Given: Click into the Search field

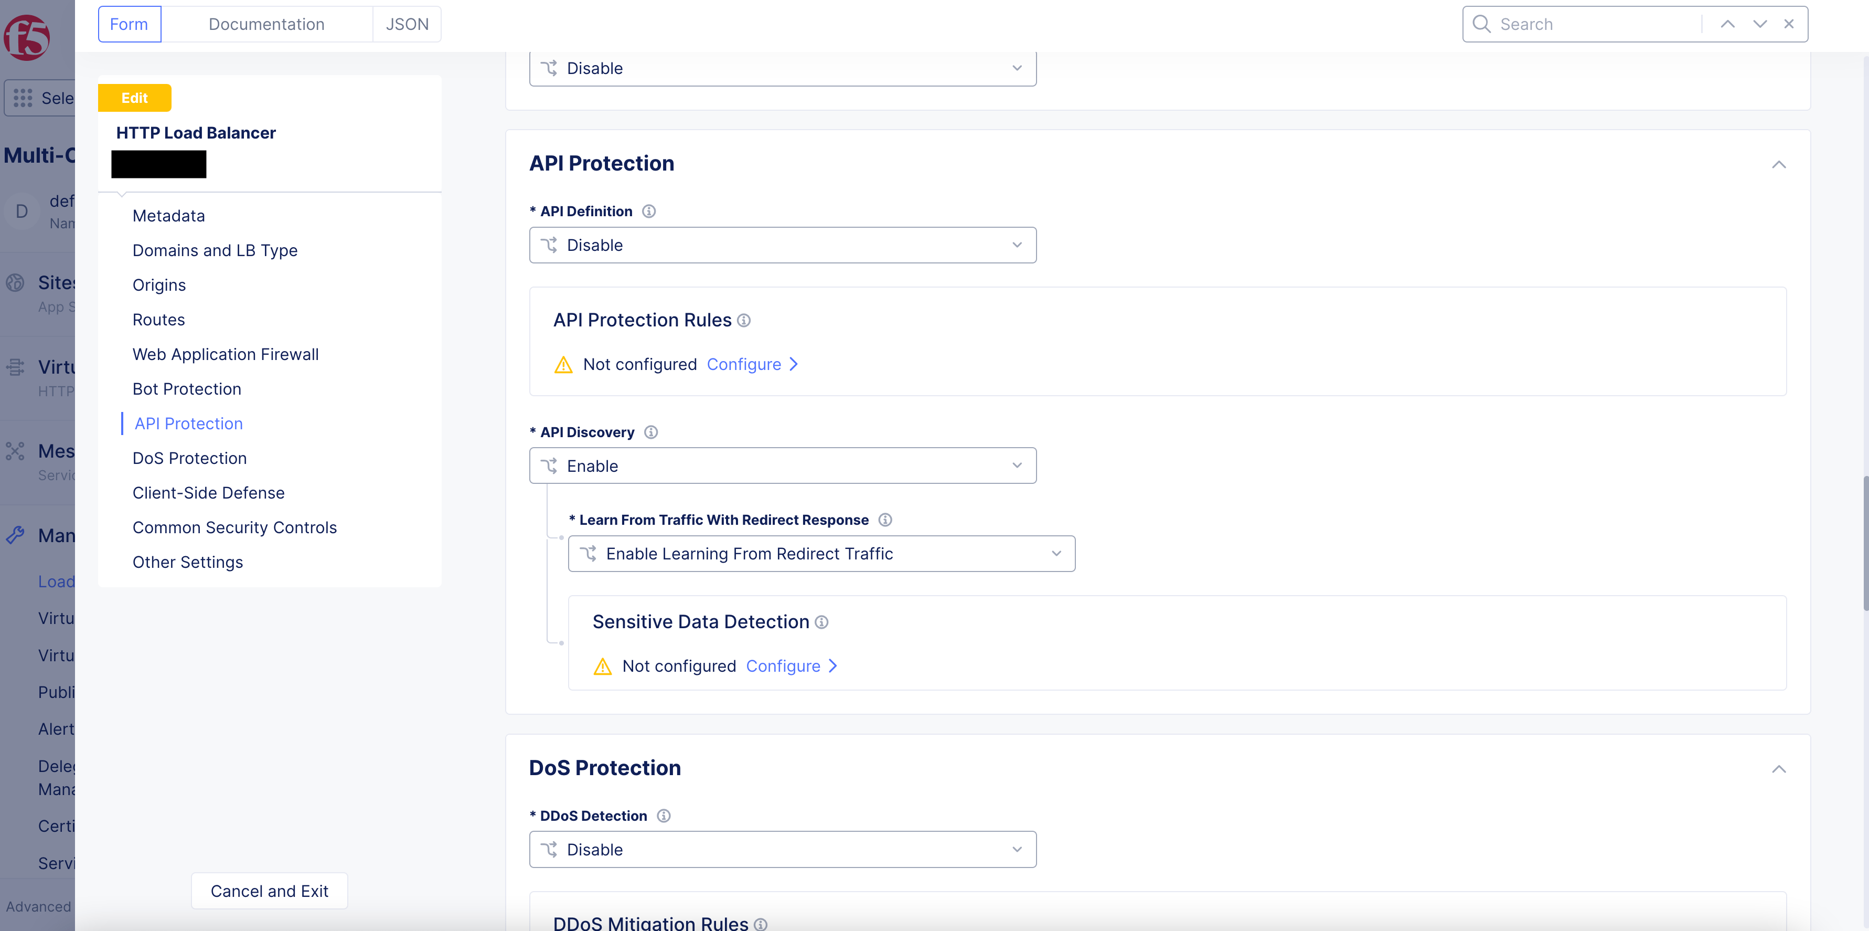Looking at the screenshot, I should click(1596, 24).
